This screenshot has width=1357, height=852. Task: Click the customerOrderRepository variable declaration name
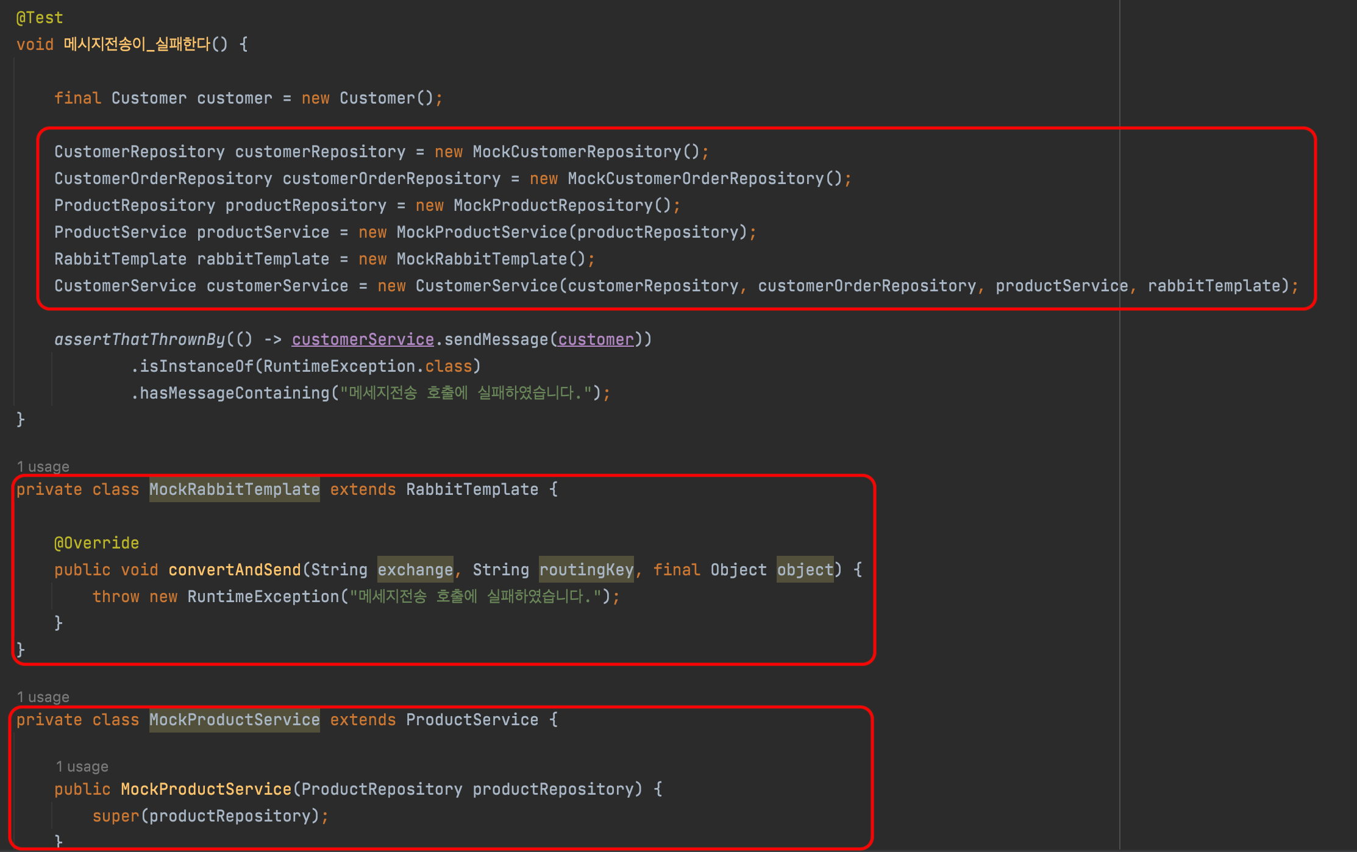pos(391,179)
